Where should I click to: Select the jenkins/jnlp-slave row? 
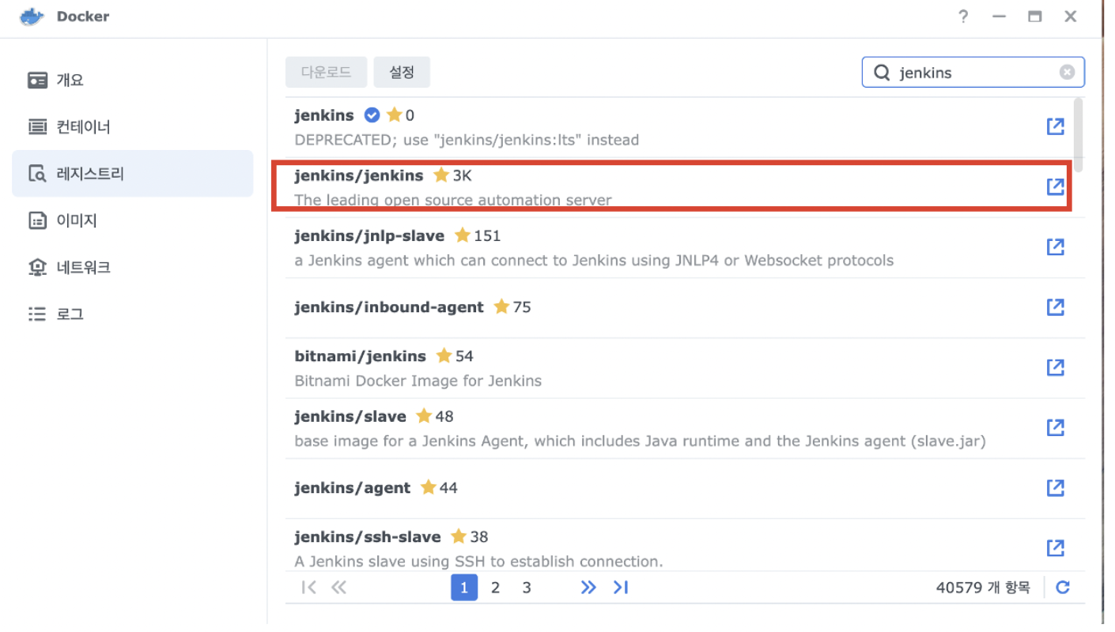click(685, 247)
